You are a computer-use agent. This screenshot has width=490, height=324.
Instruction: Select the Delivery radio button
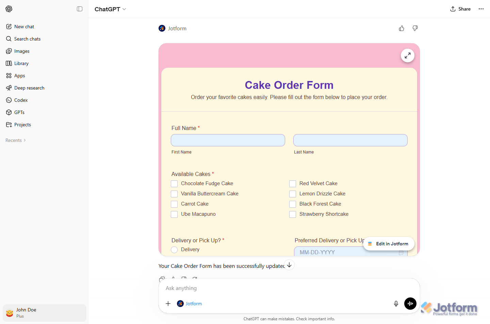(x=174, y=249)
